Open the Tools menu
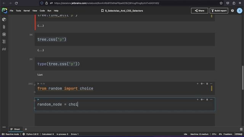The image size is (244, 137). (x=18, y=11)
